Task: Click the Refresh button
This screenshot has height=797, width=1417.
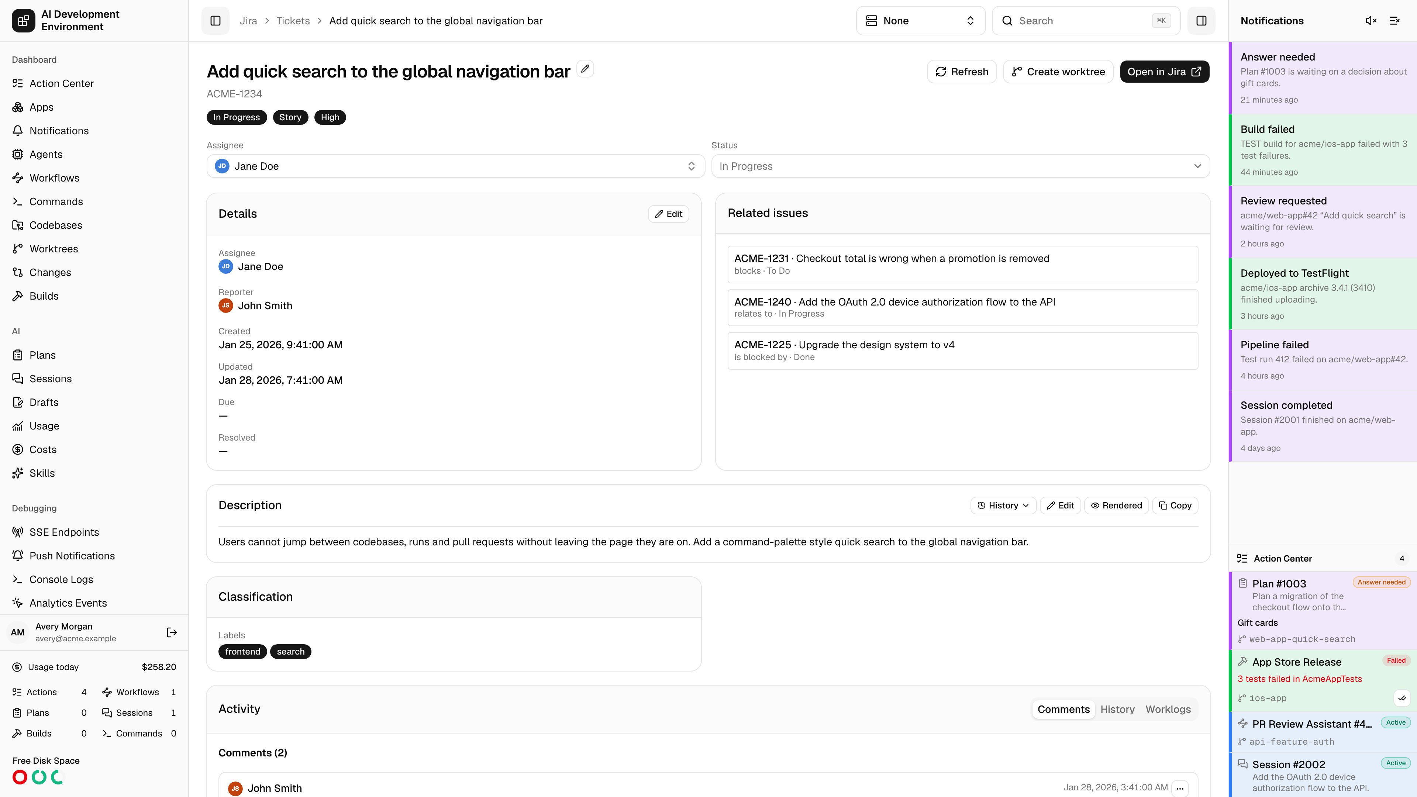Action: (x=962, y=72)
